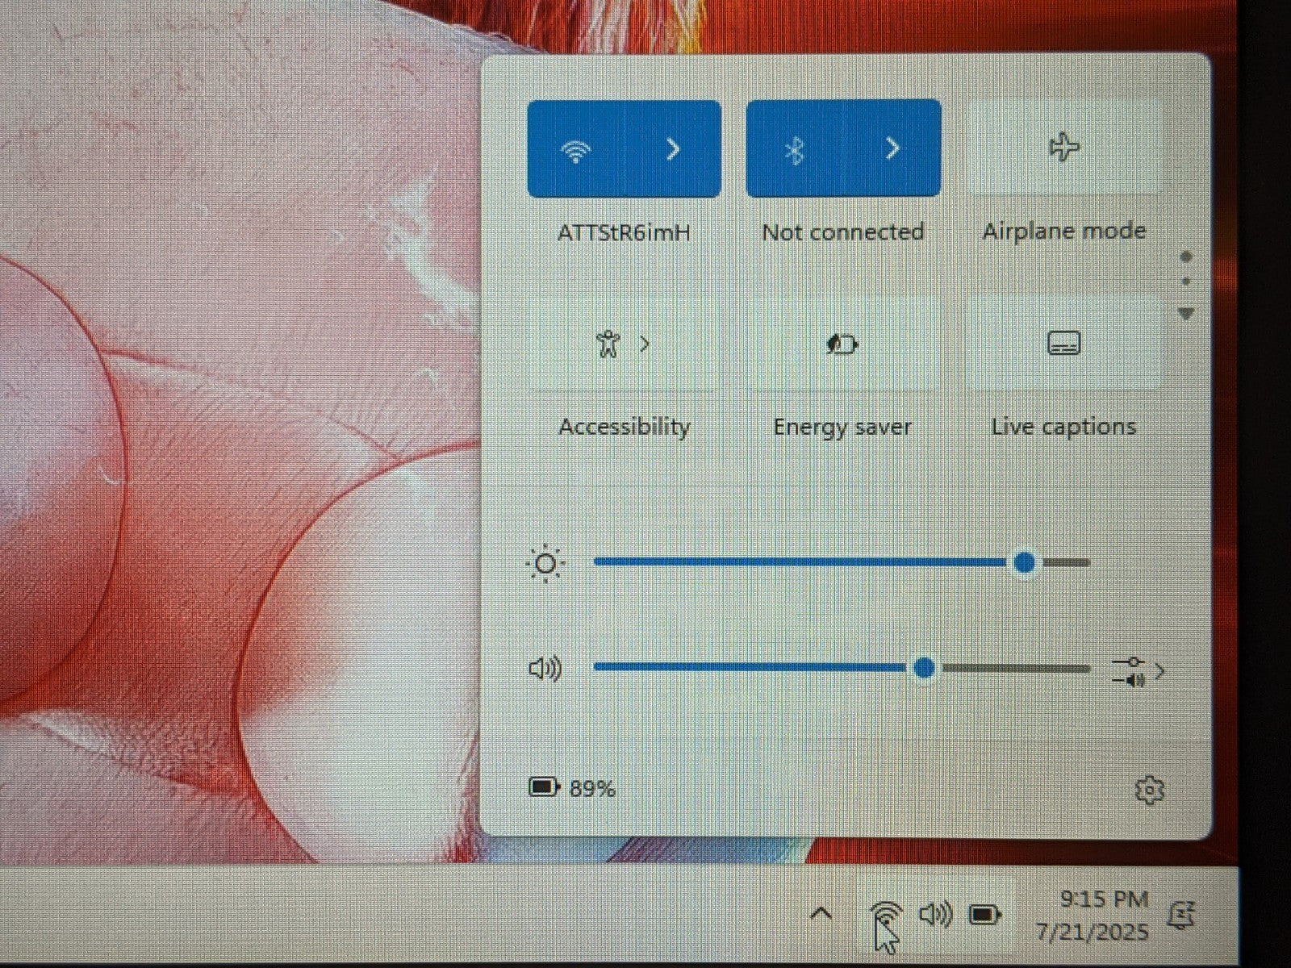This screenshot has width=1291, height=968.
Task: Open the notification bell in the taskbar
Action: point(1183,915)
